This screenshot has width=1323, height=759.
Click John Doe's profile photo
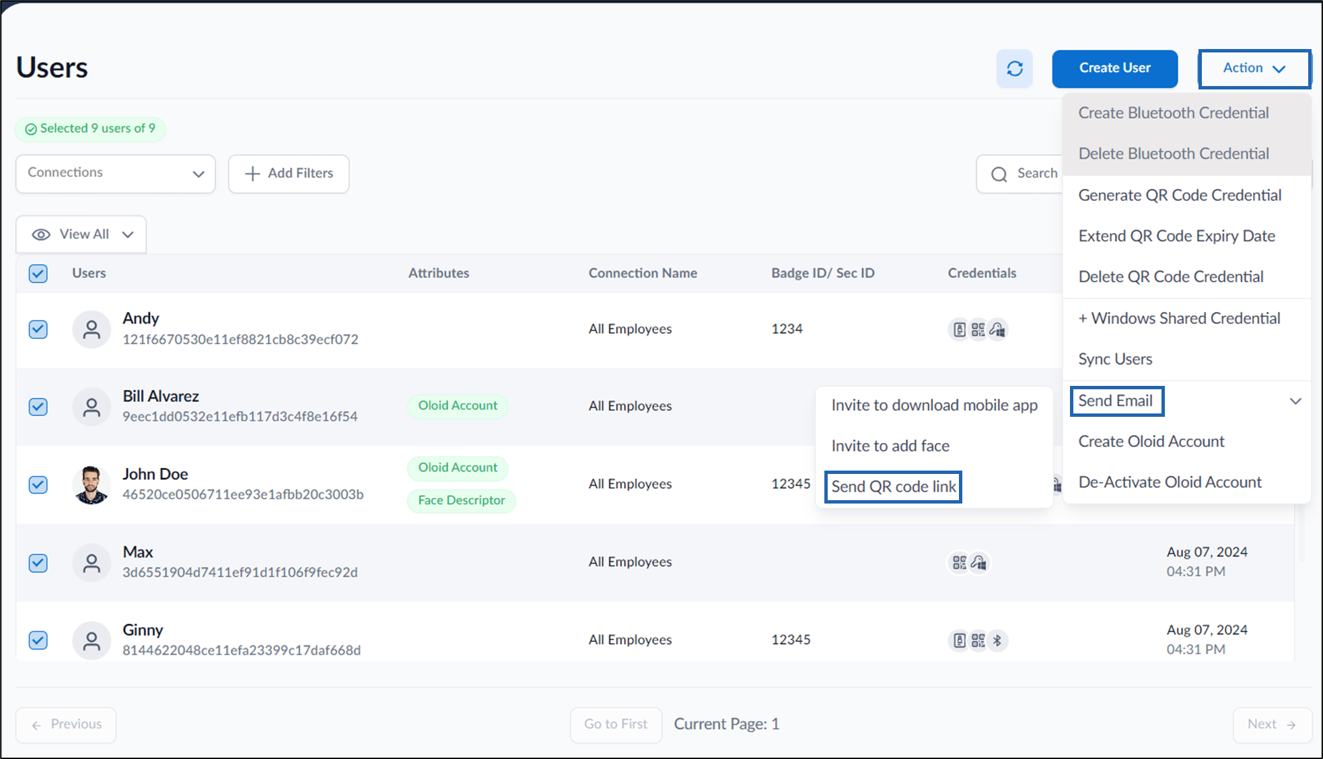point(92,485)
